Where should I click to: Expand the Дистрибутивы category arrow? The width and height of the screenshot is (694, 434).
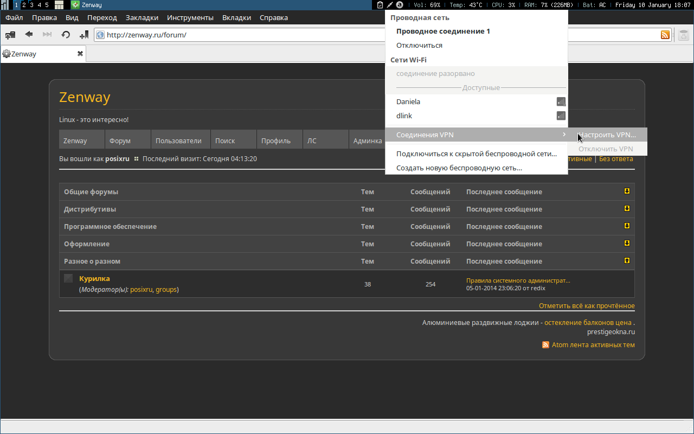point(627,208)
